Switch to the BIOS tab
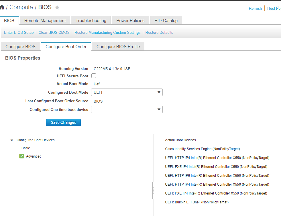This screenshot has width=281, height=216. (x=9, y=20)
